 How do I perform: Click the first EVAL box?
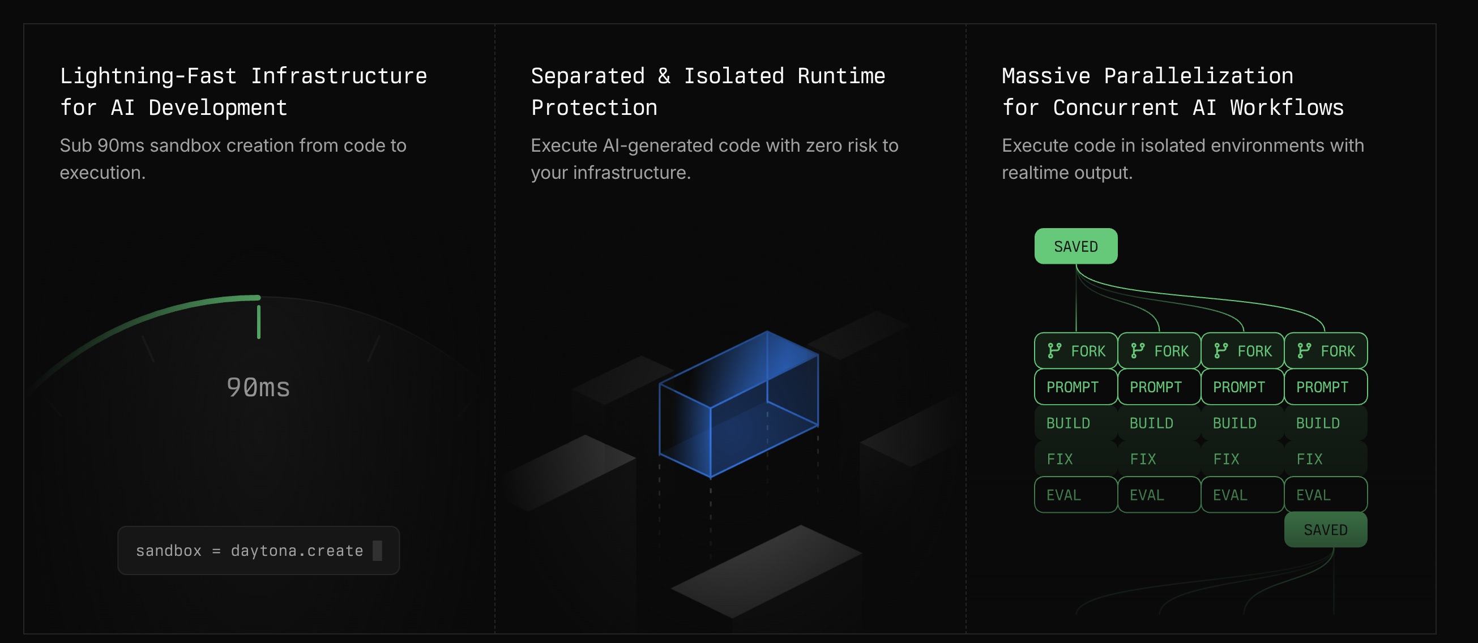coord(1076,495)
